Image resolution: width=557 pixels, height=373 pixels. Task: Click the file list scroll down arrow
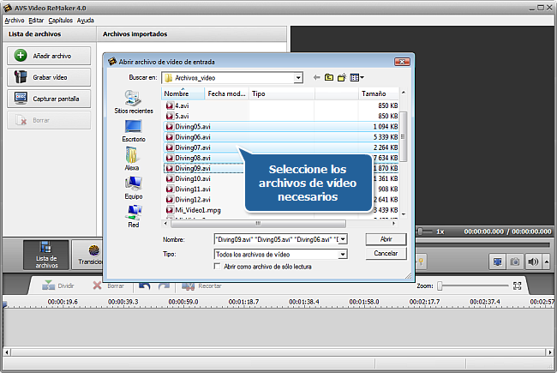(x=404, y=214)
